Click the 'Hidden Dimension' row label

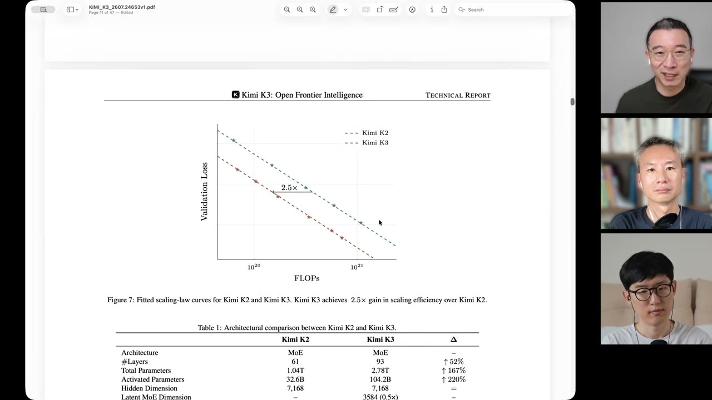point(149,388)
